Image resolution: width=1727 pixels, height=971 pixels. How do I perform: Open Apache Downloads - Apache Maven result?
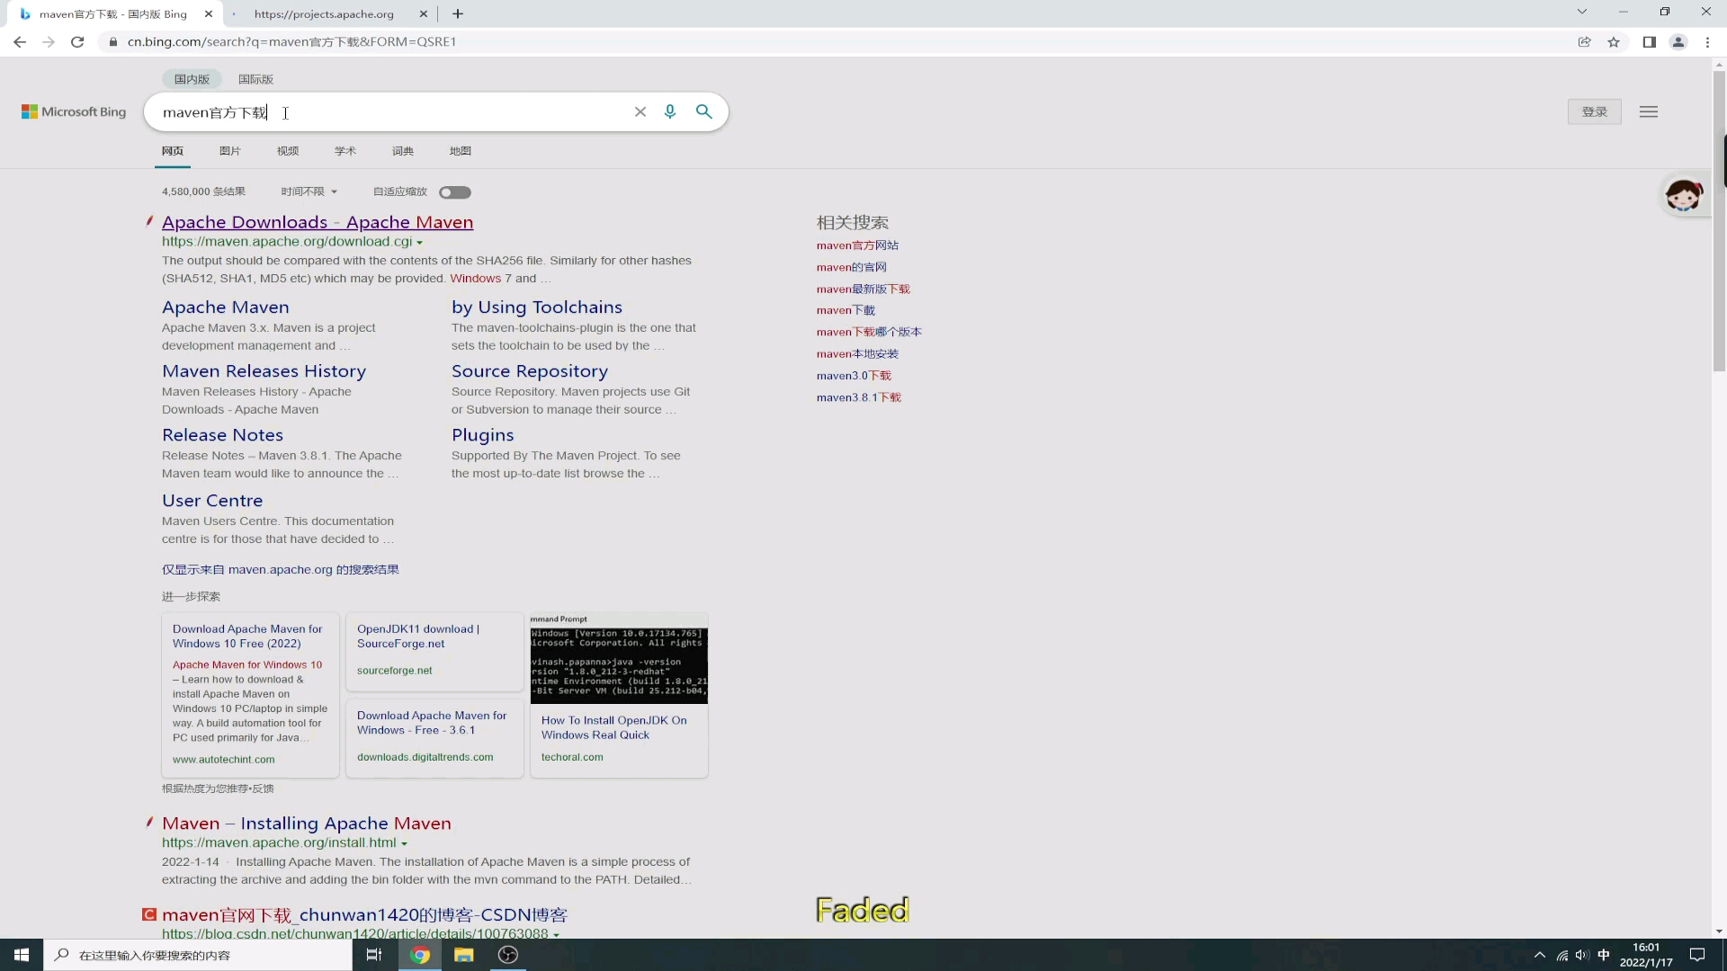click(318, 222)
